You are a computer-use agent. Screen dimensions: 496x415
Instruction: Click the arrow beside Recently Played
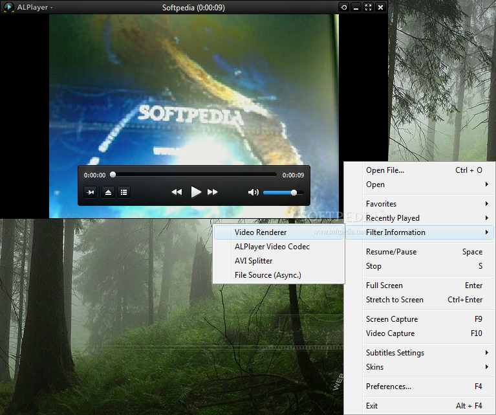[487, 218]
